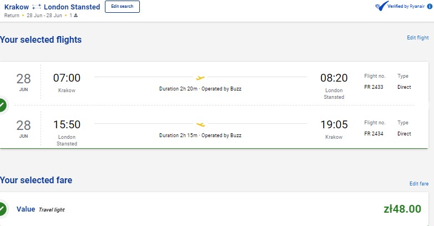Click flight number FR 2434

pyautogui.click(x=374, y=133)
